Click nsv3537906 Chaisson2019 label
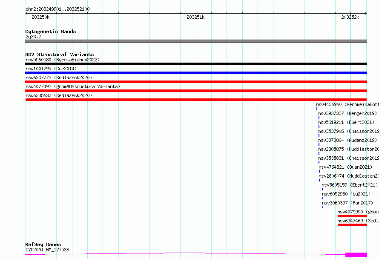Screen dimensions: 379x259 click(348, 131)
